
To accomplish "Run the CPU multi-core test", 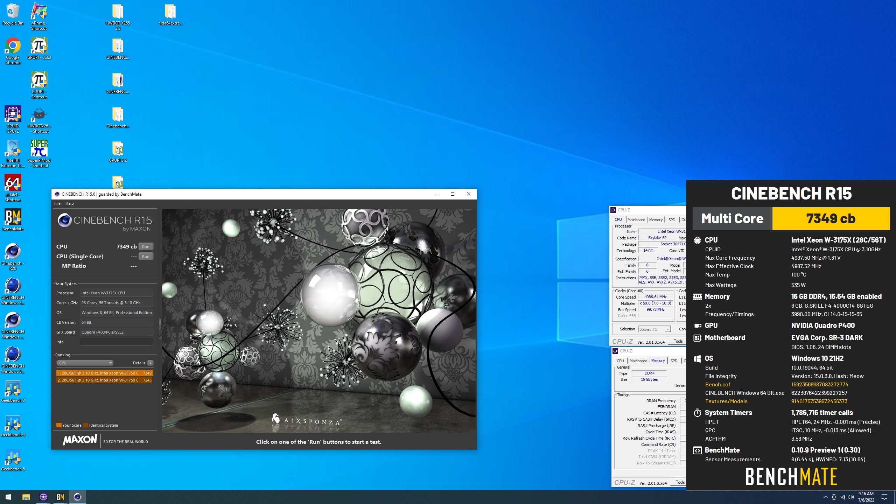I will (146, 247).
